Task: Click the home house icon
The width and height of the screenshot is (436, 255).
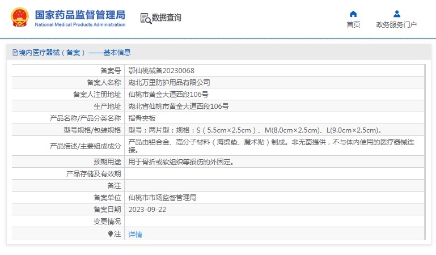Action: [x=353, y=14]
